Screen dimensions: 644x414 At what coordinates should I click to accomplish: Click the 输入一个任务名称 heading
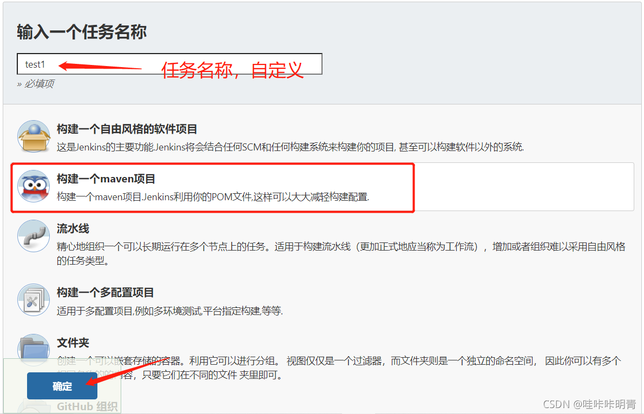pyautogui.click(x=82, y=31)
